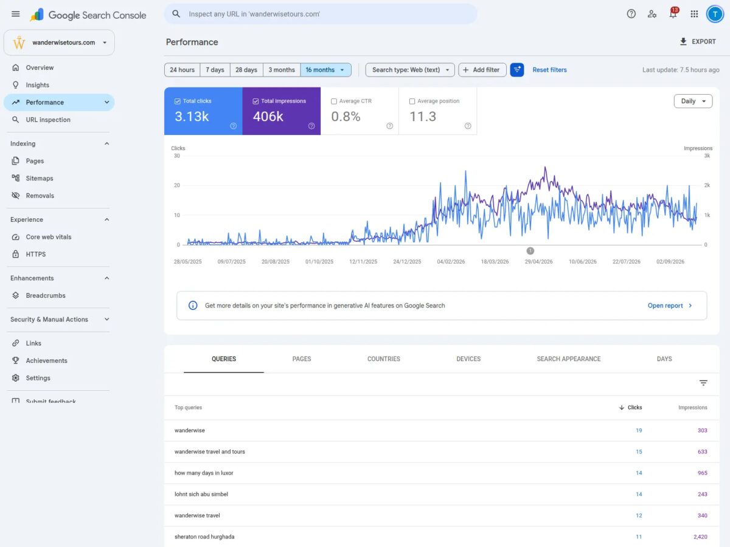The width and height of the screenshot is (730, 547).
Task: Click the table filter rows icon
Action: (703, 383)
